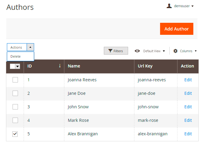Click the Url Key column header
Screen dimensions: 205x150
[145, 66]
